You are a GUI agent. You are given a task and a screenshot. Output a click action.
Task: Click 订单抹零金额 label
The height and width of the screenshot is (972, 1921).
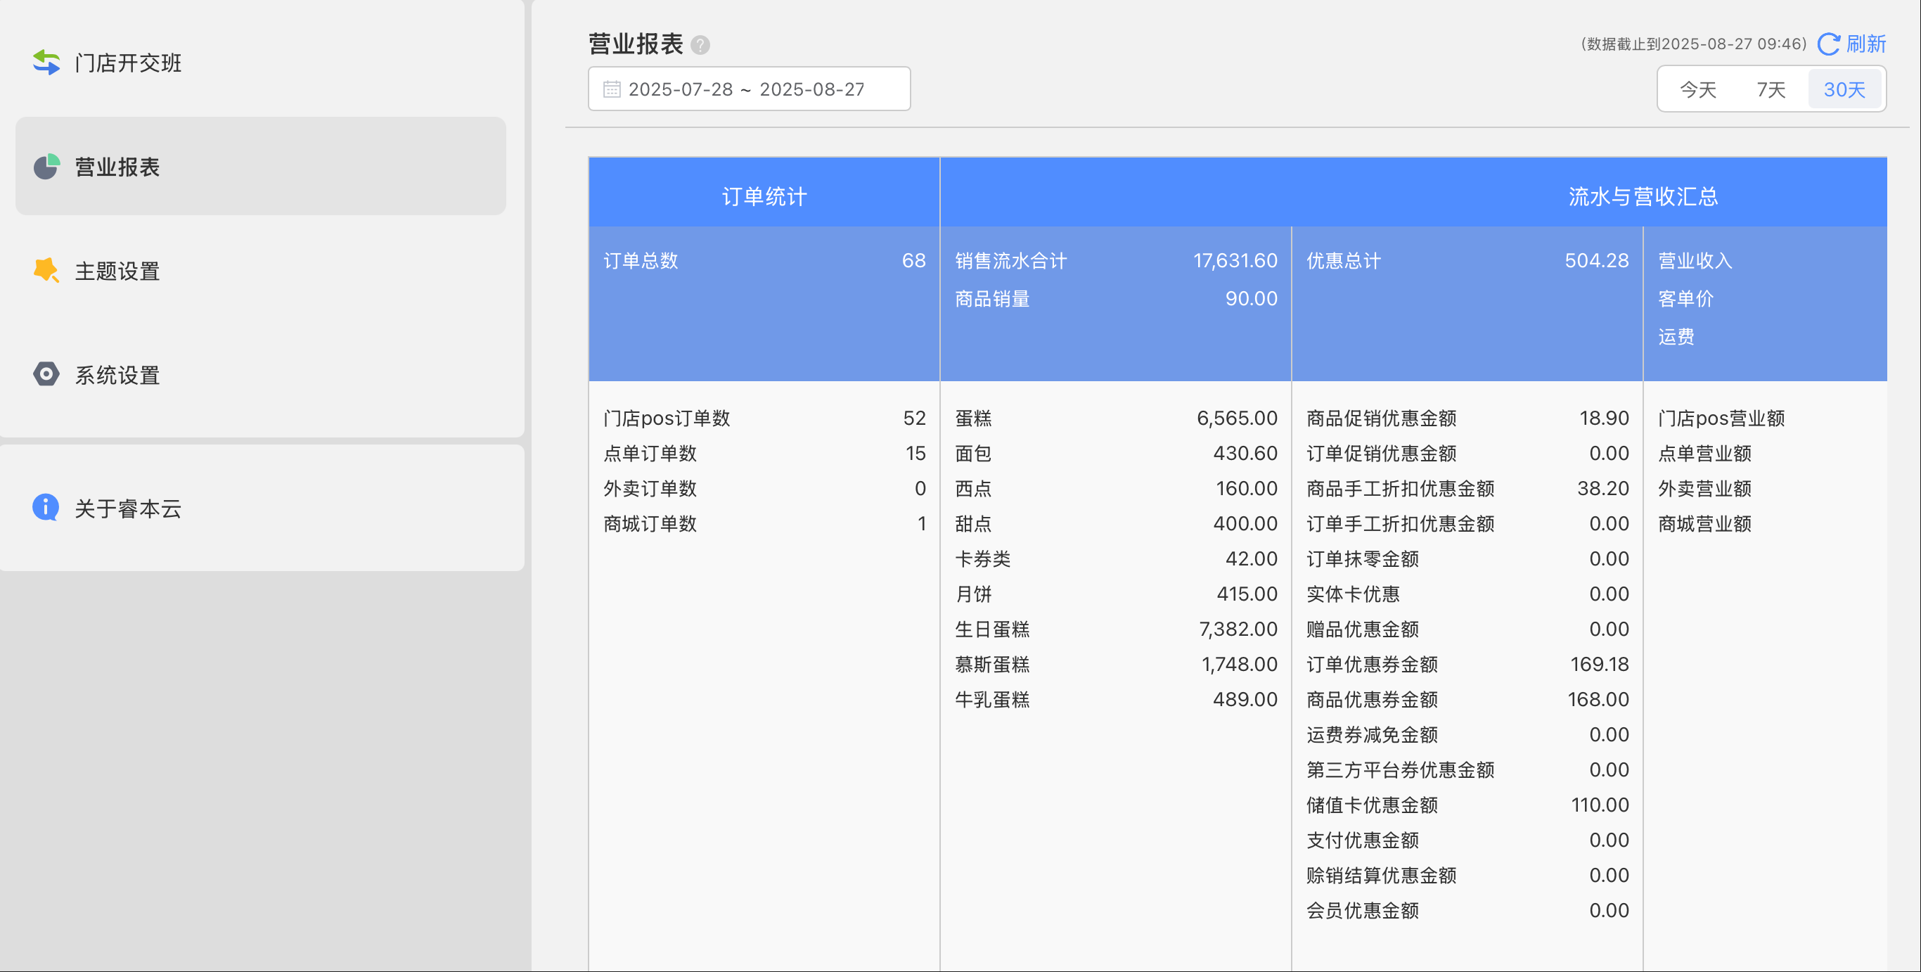pyautogui.click(x=1363, y=558)
